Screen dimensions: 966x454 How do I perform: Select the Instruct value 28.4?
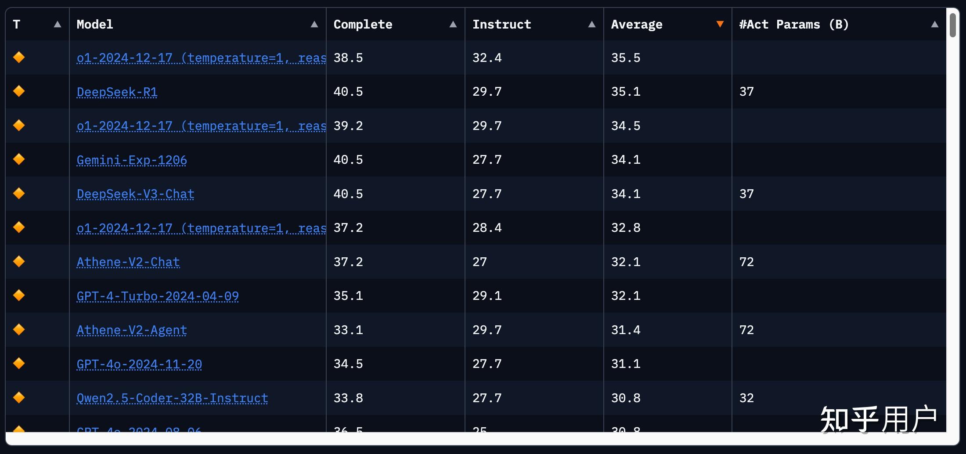pos(487,228)
